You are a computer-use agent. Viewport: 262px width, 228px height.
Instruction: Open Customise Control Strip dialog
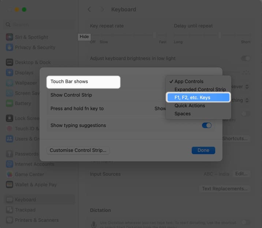pyautogui.click(x=78, y=150)
